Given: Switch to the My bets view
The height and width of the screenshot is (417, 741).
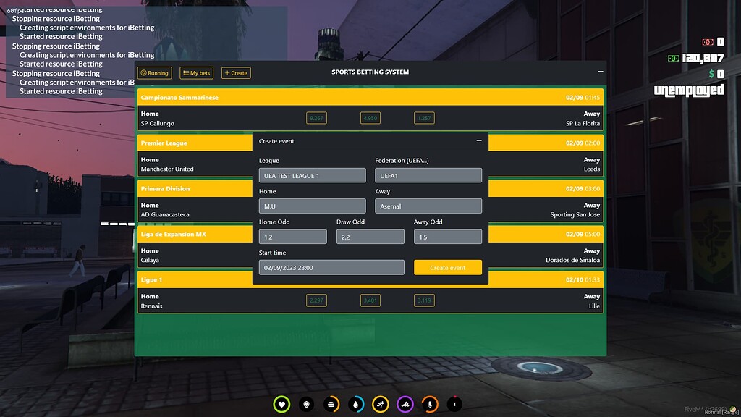Looking at the screenshot, I should pyautogui.click(x=196, y=72).
